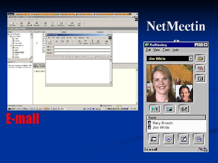Click the Windows Start button on the taskbar
Viewport: 218px width, 163px height.
click(11, 109)
